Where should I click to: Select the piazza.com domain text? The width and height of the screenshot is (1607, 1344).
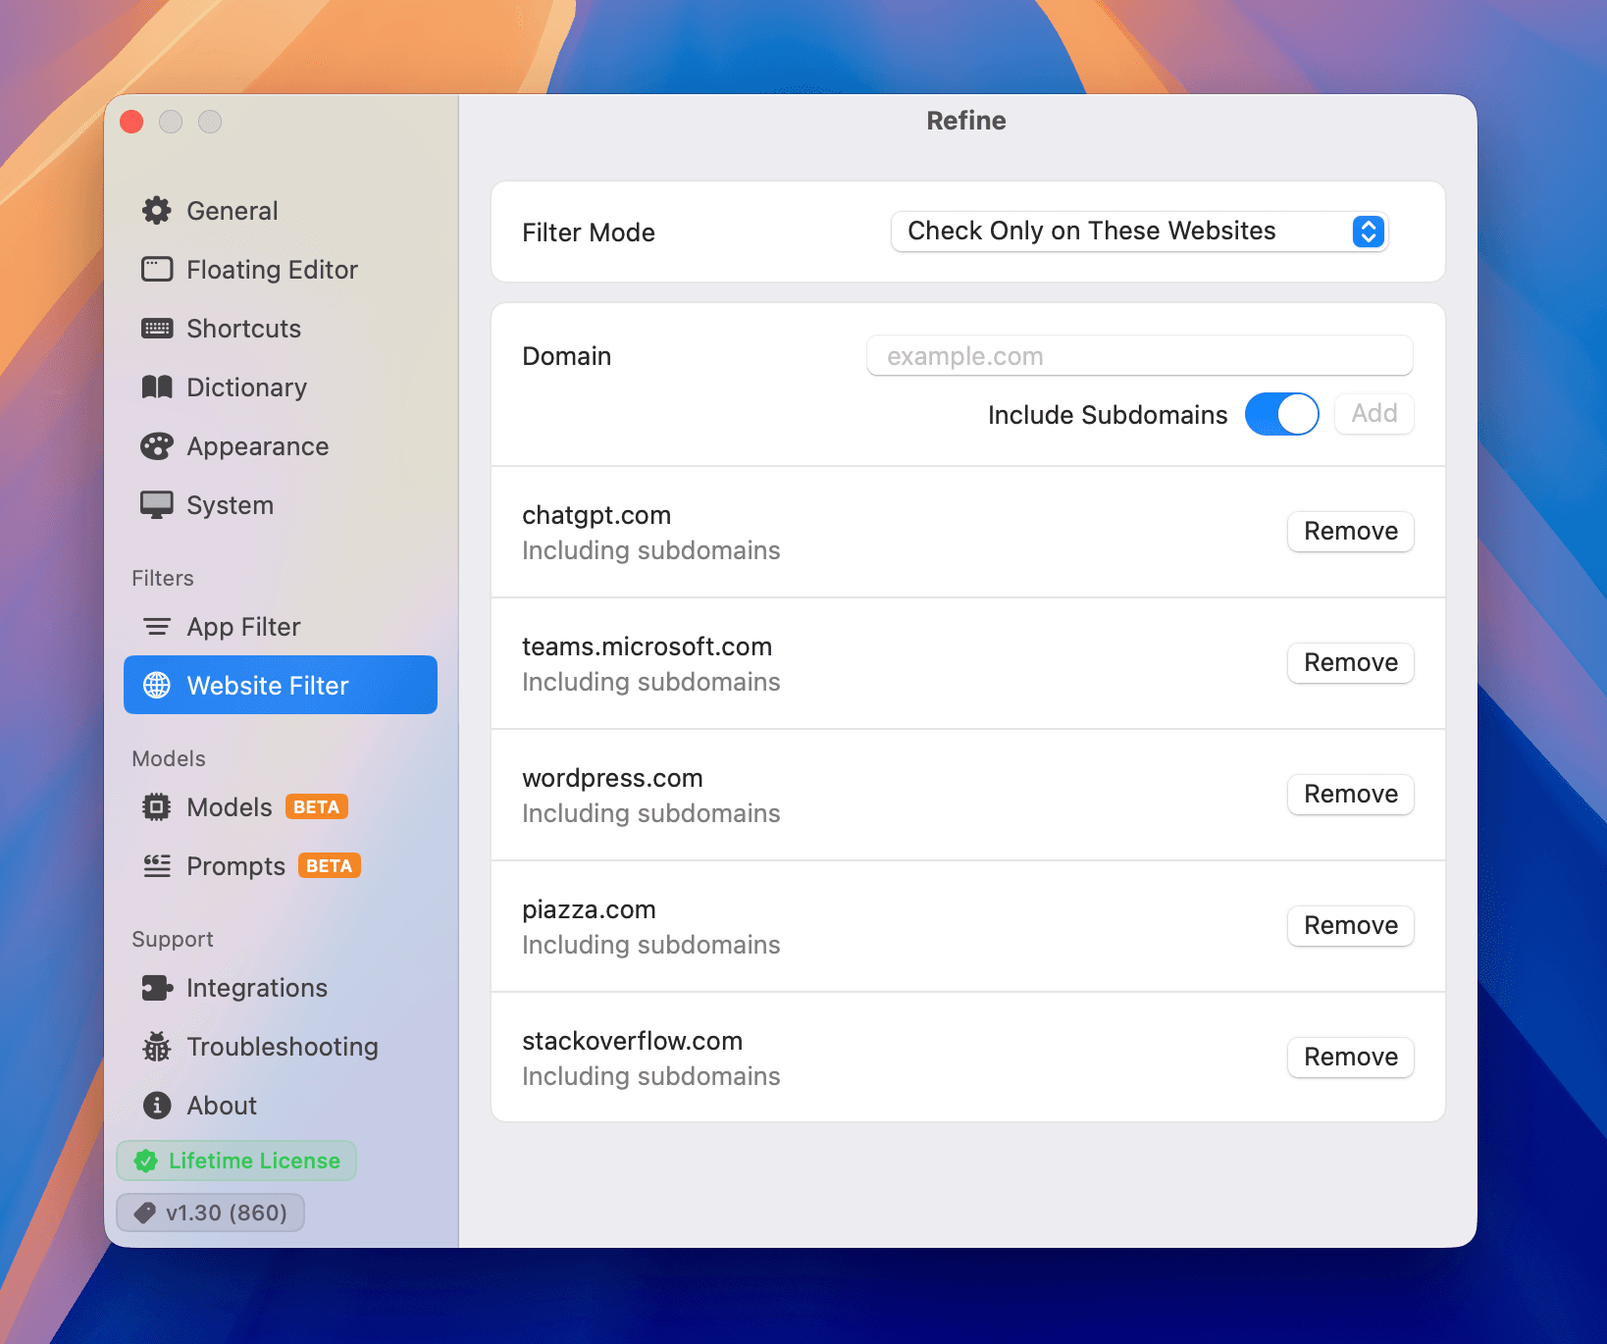tap(589, 910)
